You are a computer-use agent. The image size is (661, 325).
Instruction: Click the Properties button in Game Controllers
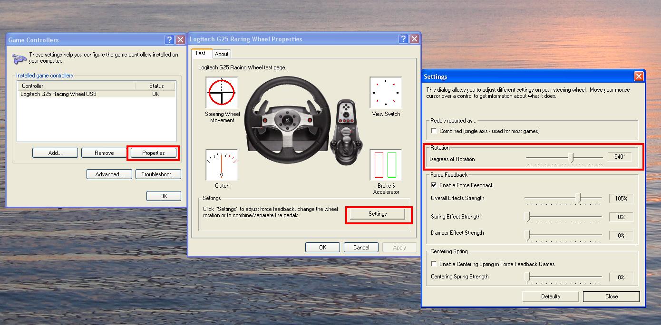click(x=153, y=153)
